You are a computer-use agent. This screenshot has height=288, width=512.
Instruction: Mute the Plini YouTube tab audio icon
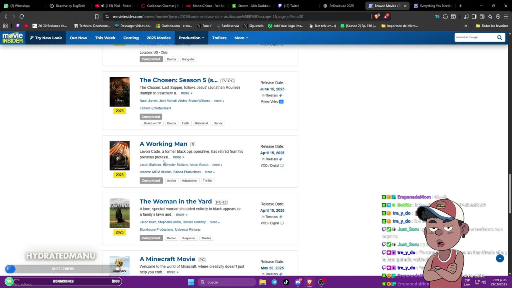coord(103,6)
